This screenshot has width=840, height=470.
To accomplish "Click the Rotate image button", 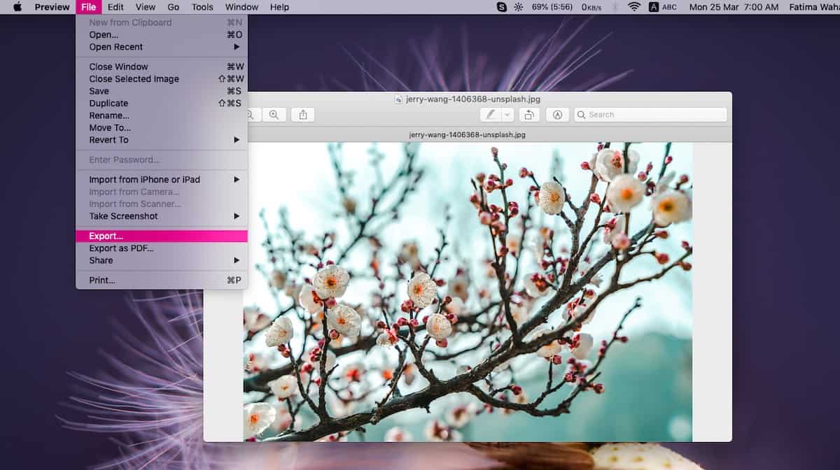I will (529, 115).
